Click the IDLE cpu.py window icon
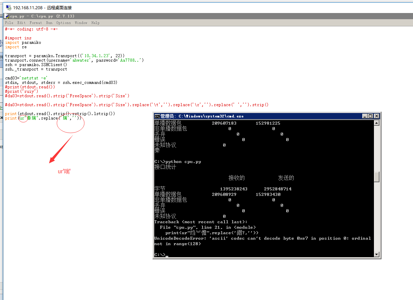The image size is (413, 300). (x=7, y=16)
